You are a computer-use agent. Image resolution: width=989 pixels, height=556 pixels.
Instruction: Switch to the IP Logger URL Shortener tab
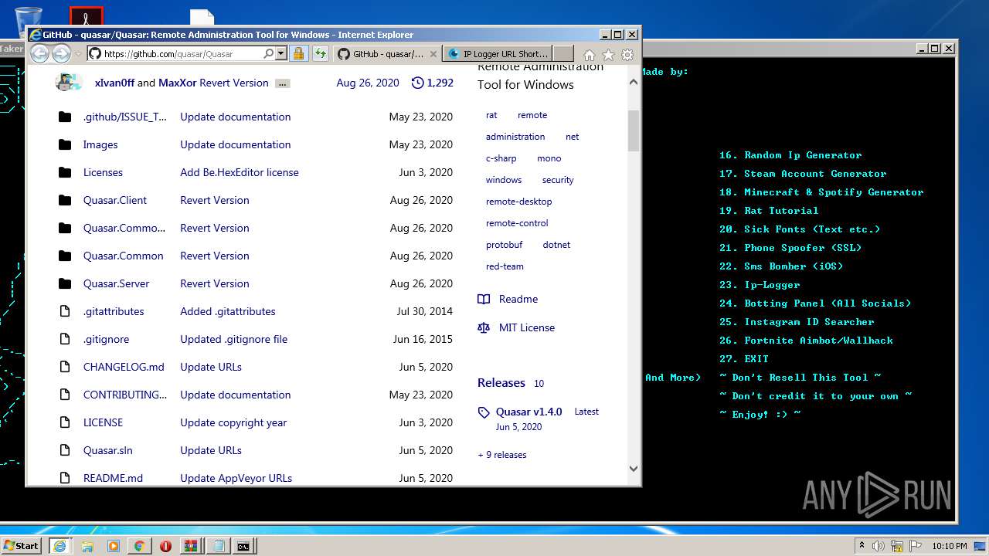[498, 54]
